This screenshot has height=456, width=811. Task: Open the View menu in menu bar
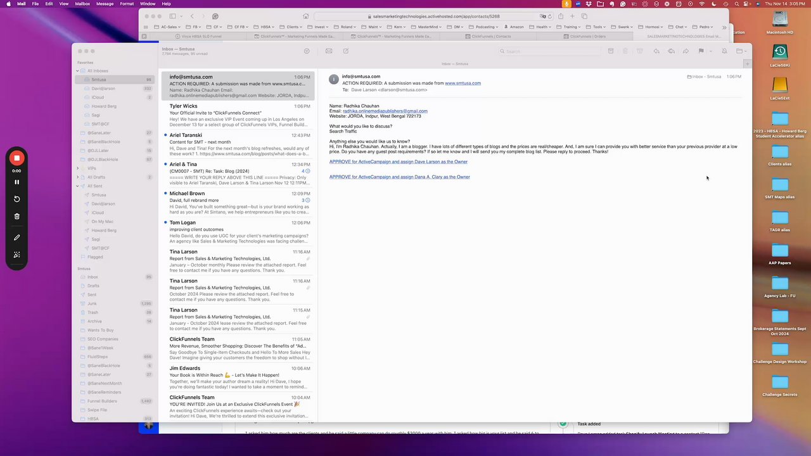tap(64, 4)
